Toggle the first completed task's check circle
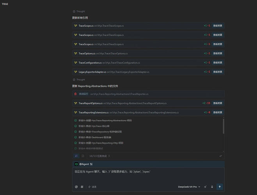 tap(76, 121)
